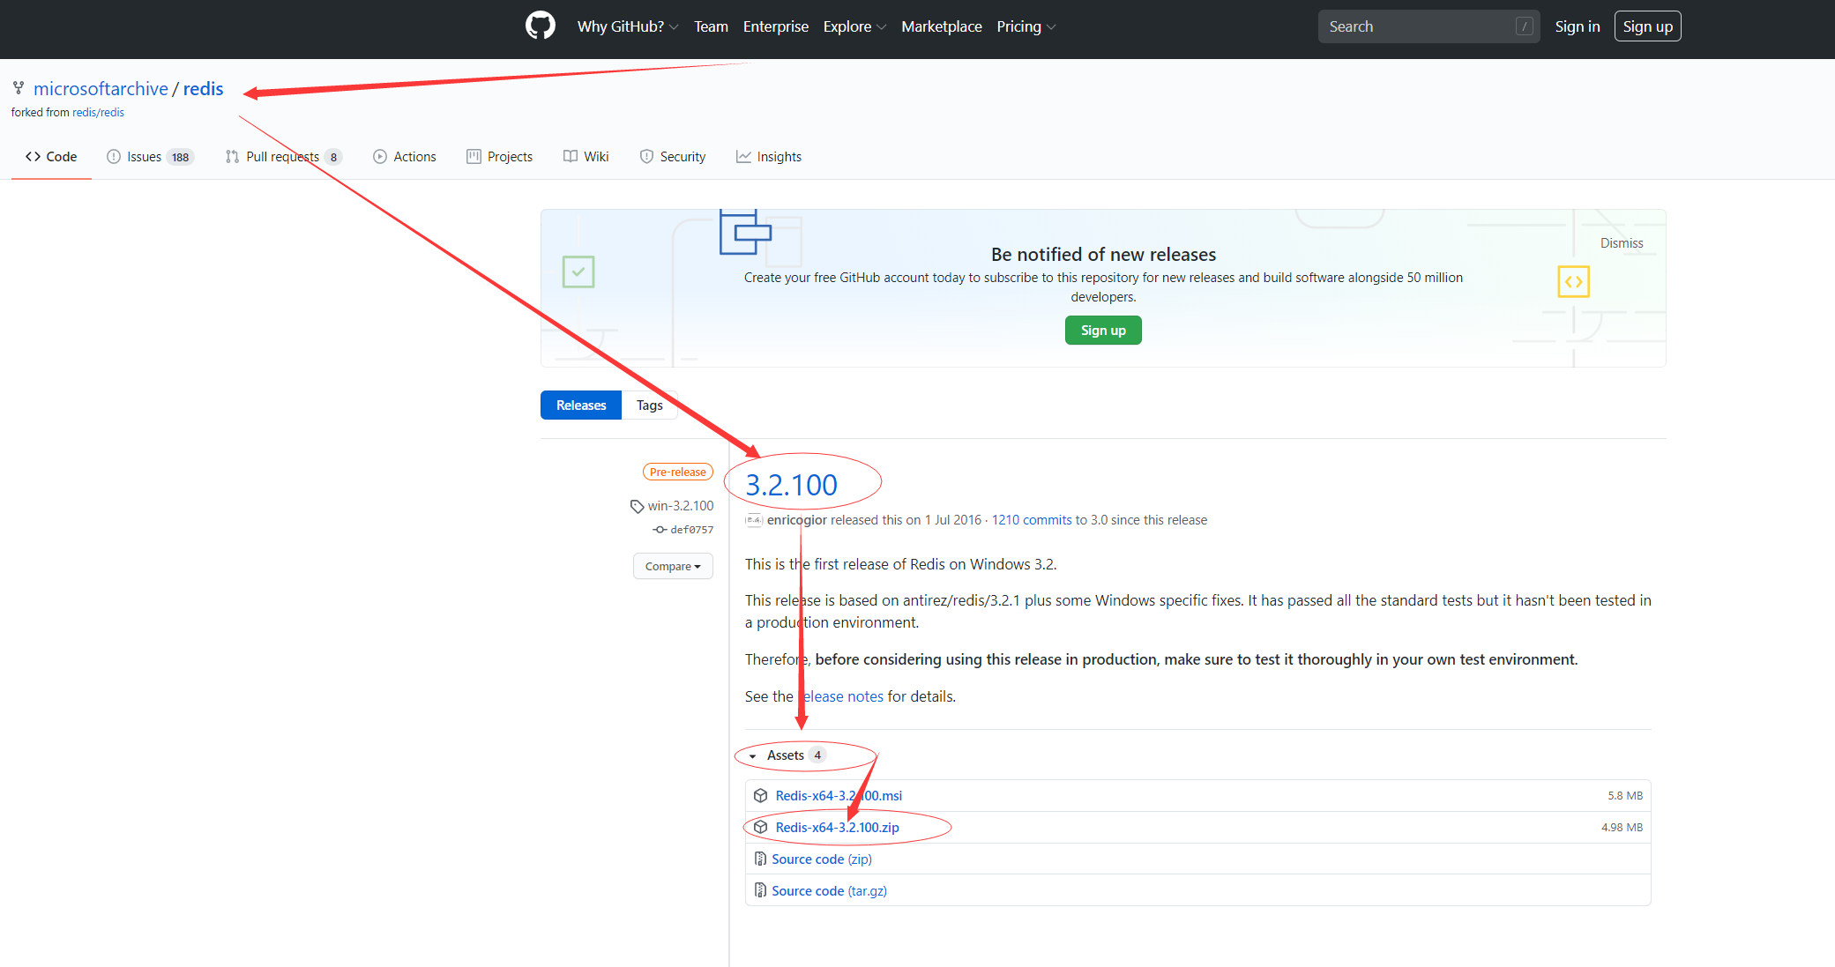Viewport: 1835px width, 967px height.
Task: Click the enricogior avatar image
Action: click(x=753, y=520)
